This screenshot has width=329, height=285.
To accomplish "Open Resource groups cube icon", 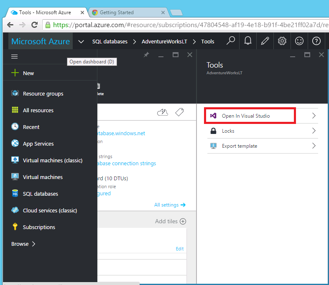I will pyautogui.click(x=15, y=93).
